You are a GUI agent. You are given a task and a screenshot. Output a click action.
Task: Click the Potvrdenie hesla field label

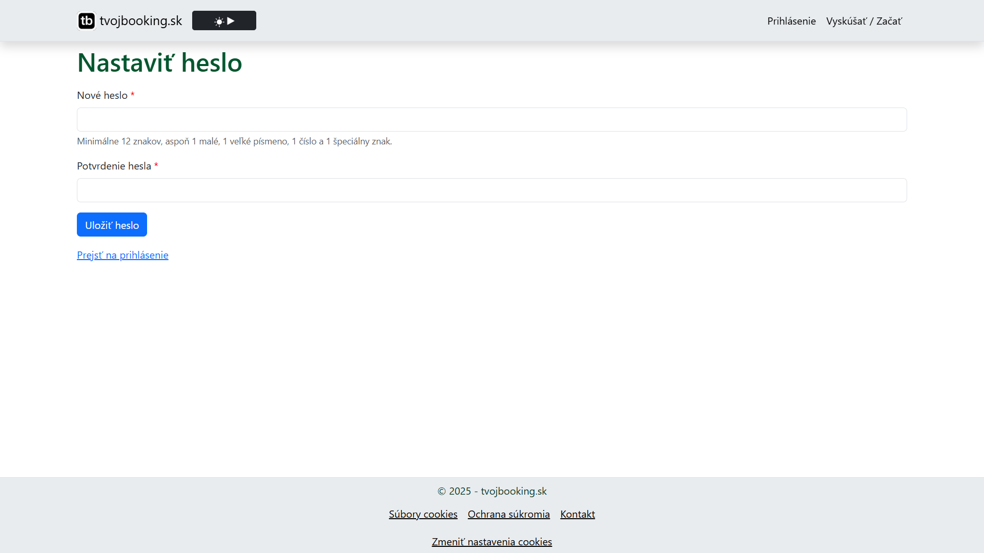[x=114, y=166]
